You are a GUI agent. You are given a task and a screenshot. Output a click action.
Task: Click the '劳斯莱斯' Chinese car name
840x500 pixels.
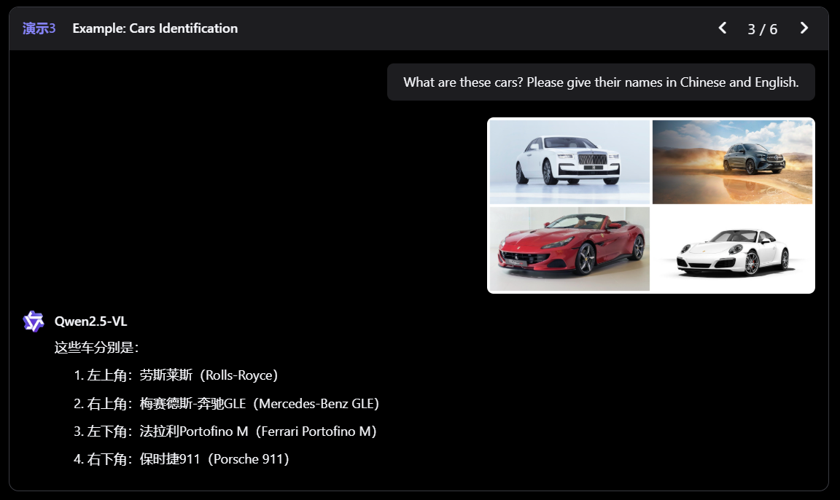(166, 376)
